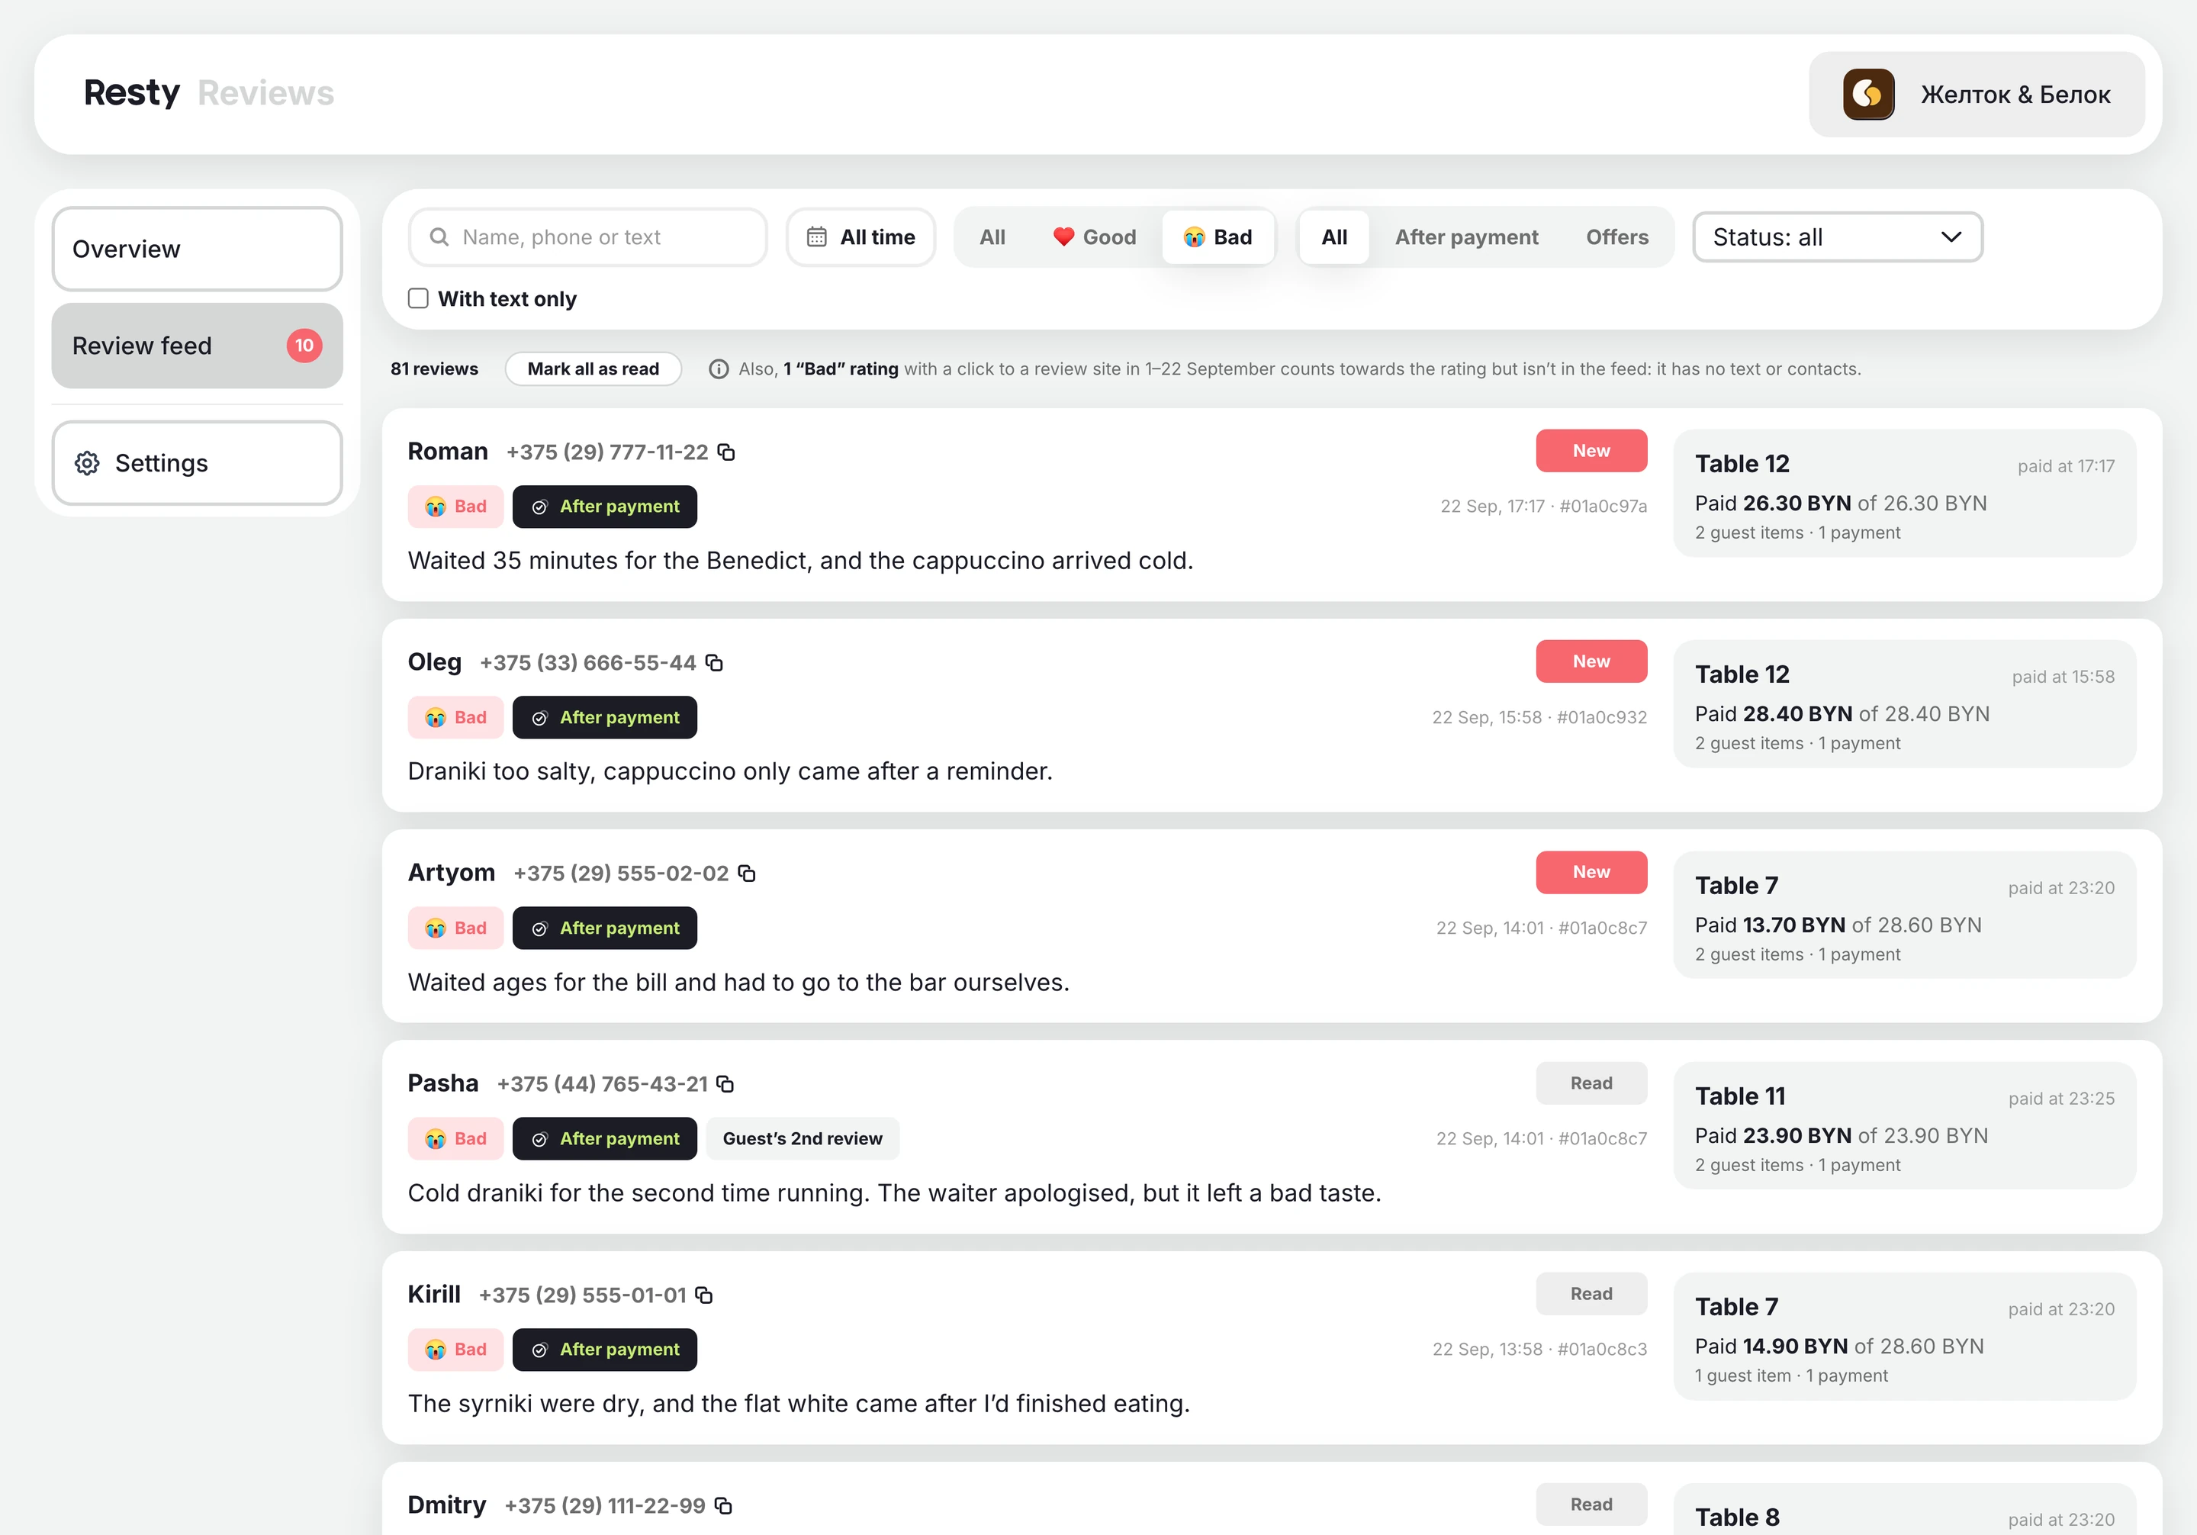Click checkmark icon in Roman's After payment tag

click(x=539, y=507)
